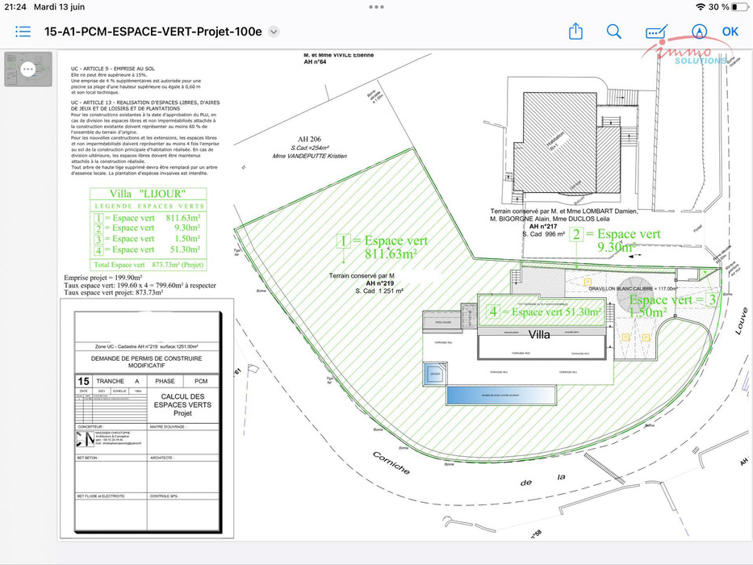Toggle the thumbnail sidebar list icon
Viewport: 753px width, 565px height.
(23, 31)
